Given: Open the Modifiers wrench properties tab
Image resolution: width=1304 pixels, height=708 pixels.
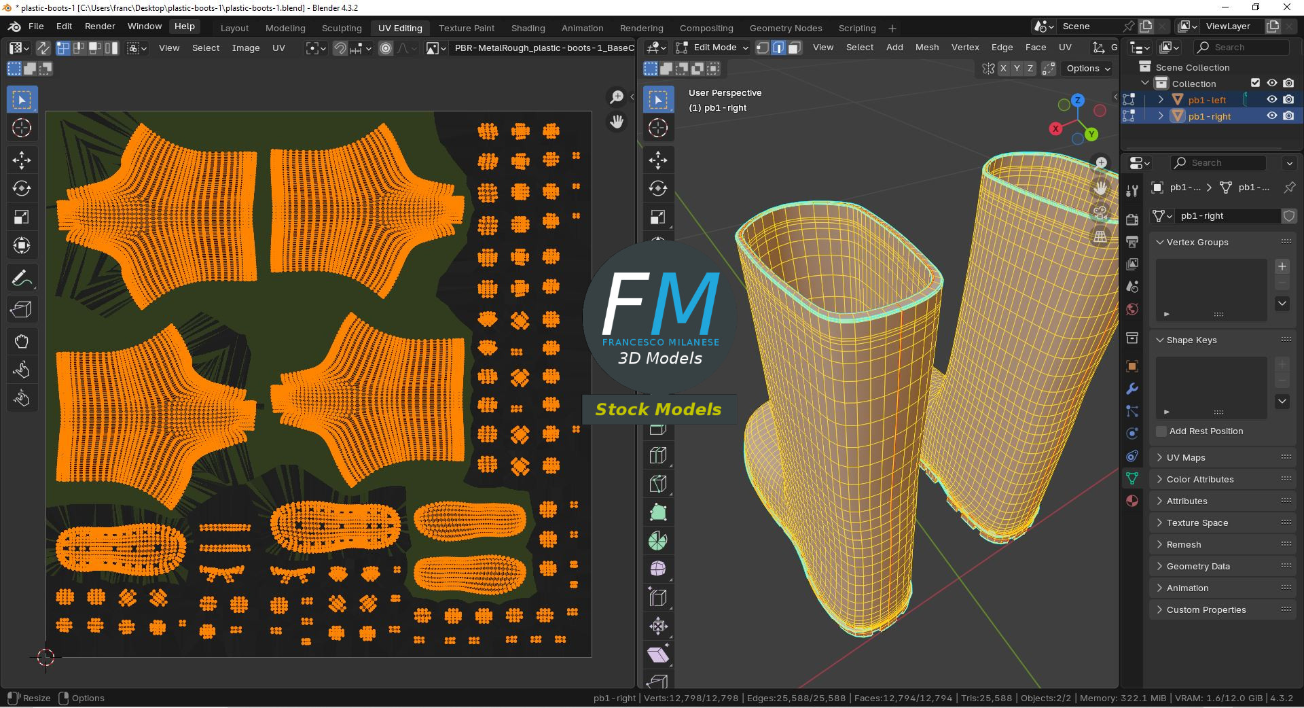Looking at the screenshot, I should [x=1132, y=389].
